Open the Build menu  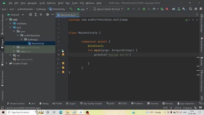[x=61, y=3]
